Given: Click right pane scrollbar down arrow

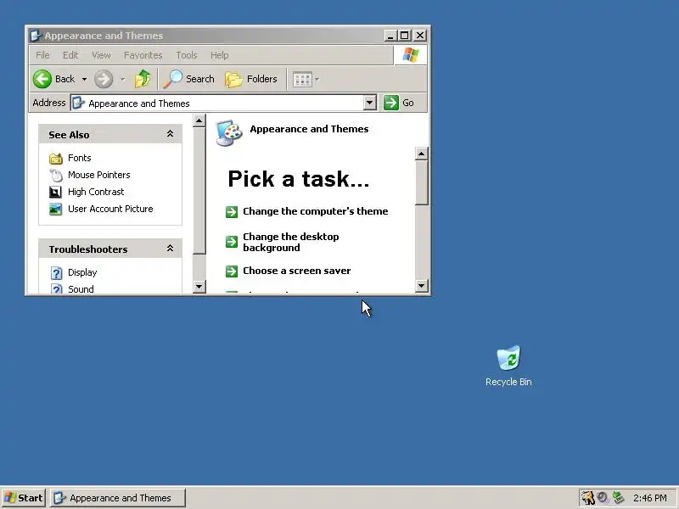Looking at the screenshot, I should coord(421,286).
